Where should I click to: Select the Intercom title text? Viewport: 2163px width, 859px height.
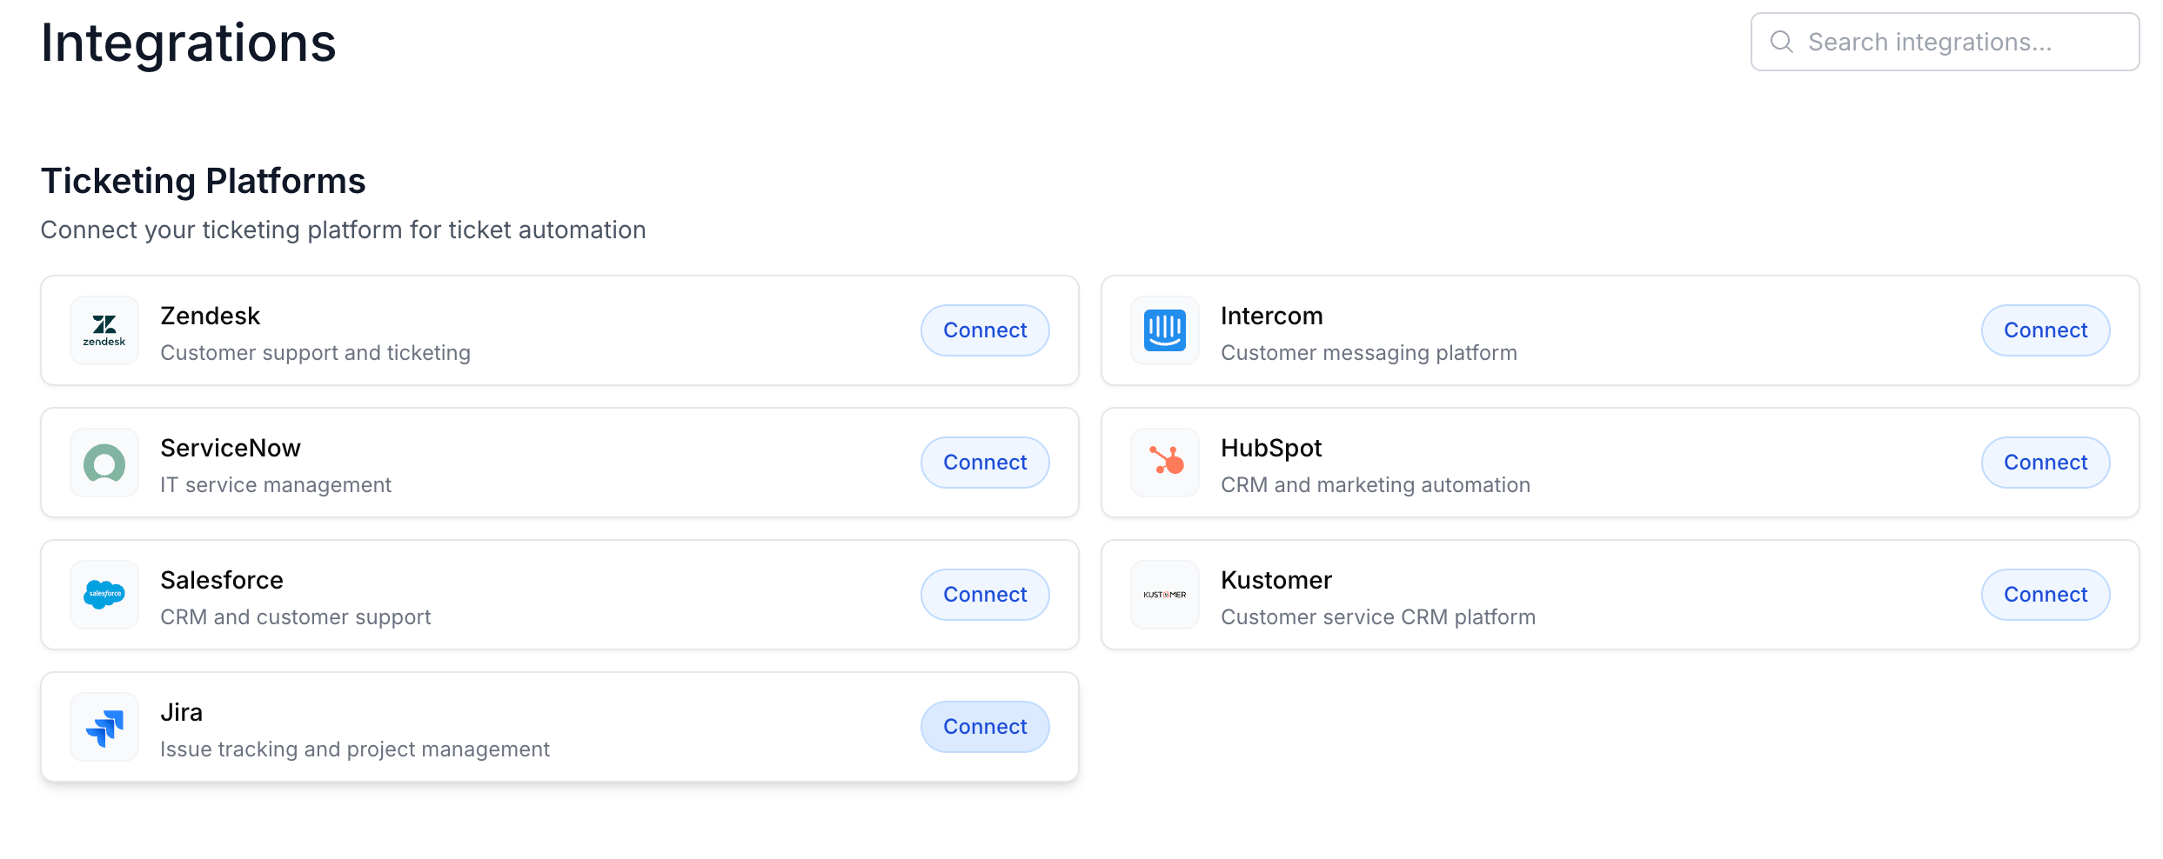pyautogui.click(x=1272, y=316)
